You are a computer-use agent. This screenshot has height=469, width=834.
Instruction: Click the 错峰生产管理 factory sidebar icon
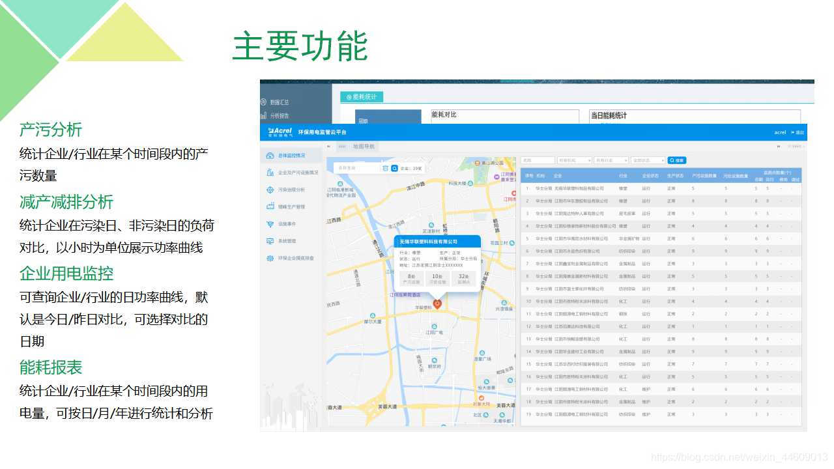(x=270, y=206)
